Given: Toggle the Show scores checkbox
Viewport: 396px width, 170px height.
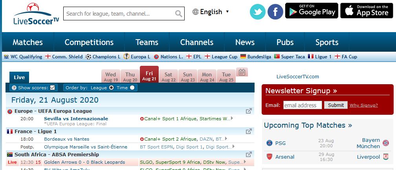Looking at the screenshot, I should coord(53,88).
